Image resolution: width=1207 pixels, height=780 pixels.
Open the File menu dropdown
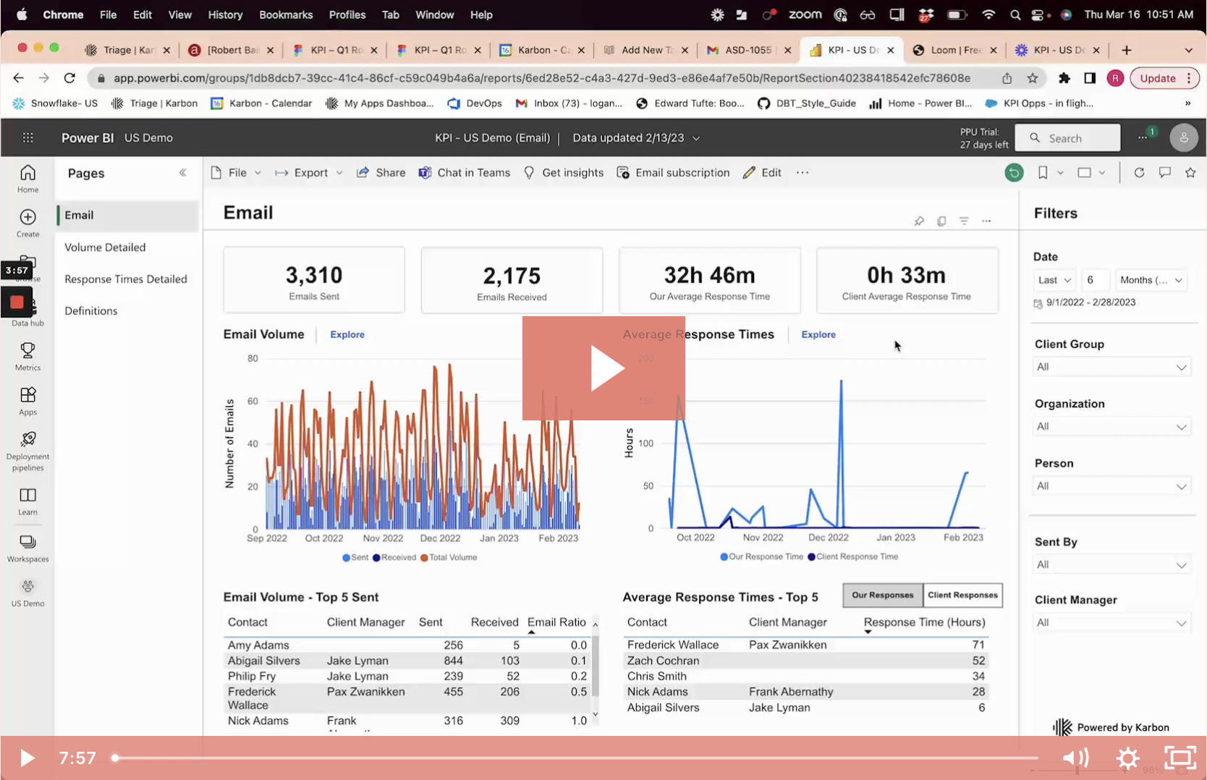tap(237, 173)
